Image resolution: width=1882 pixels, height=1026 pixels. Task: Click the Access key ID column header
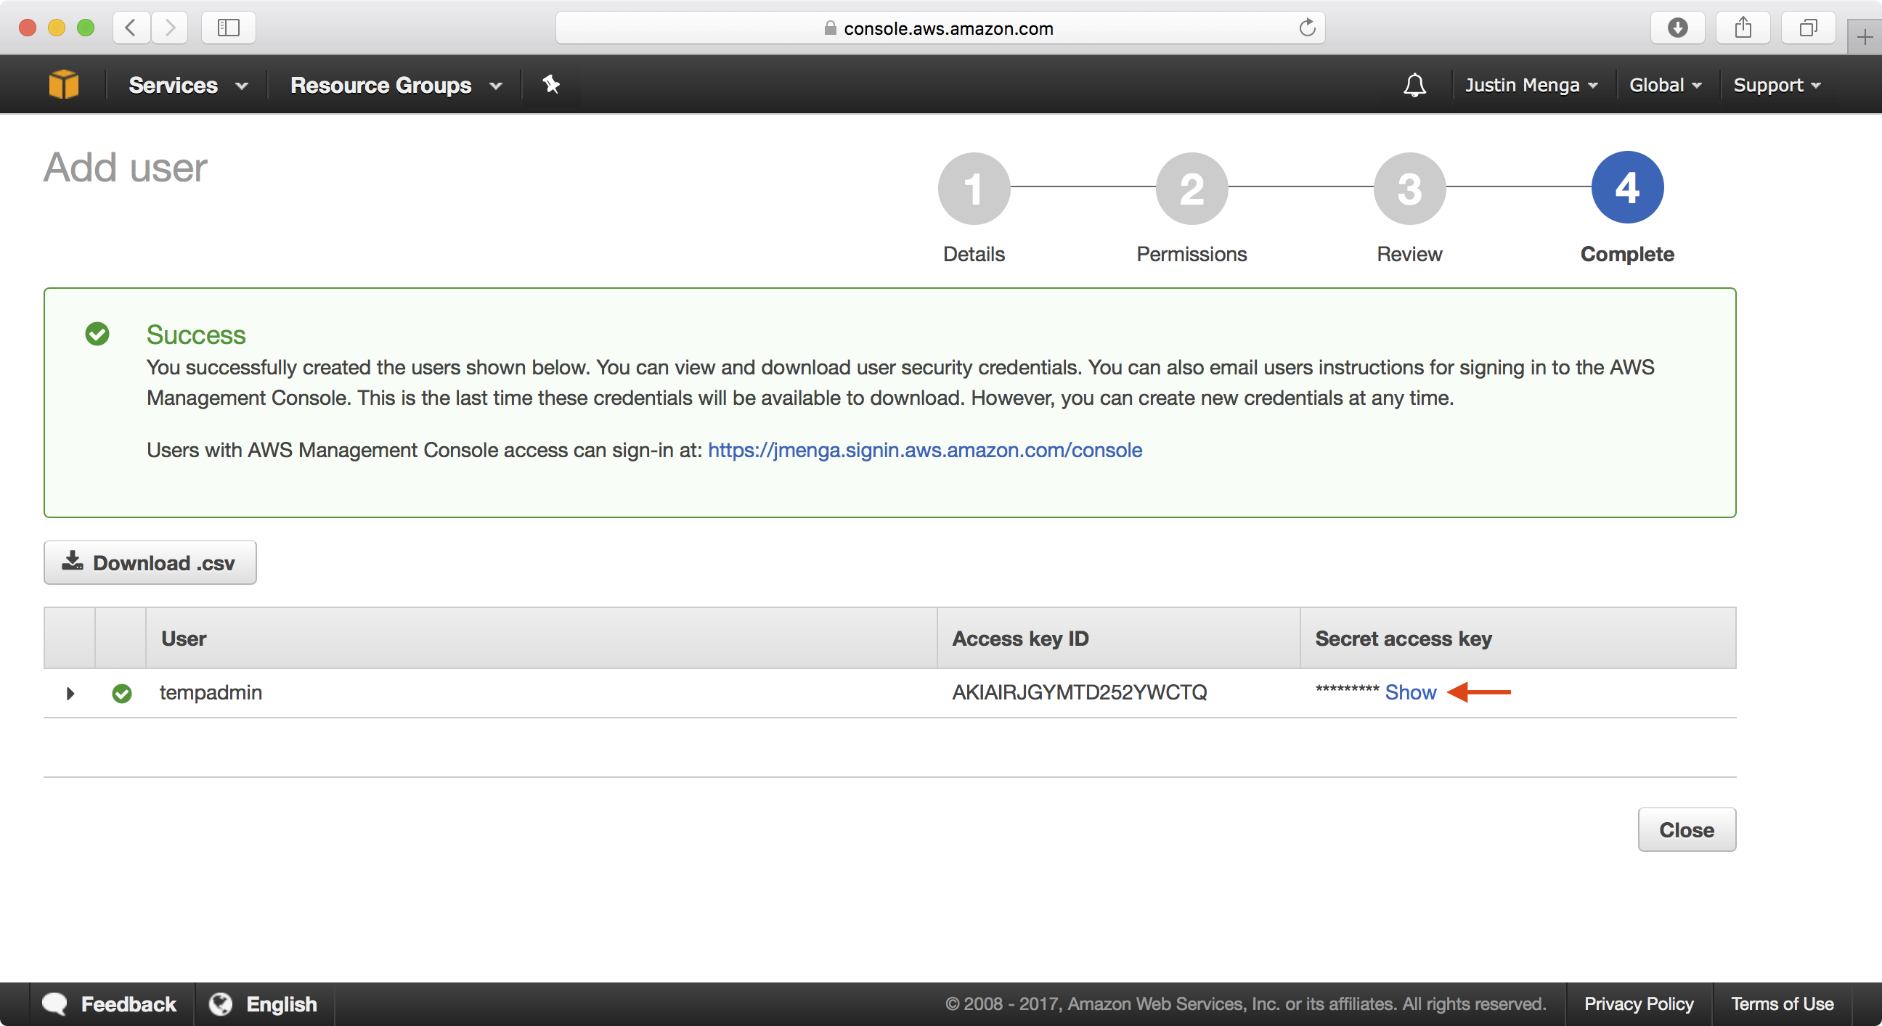(x=1119, y=639)
